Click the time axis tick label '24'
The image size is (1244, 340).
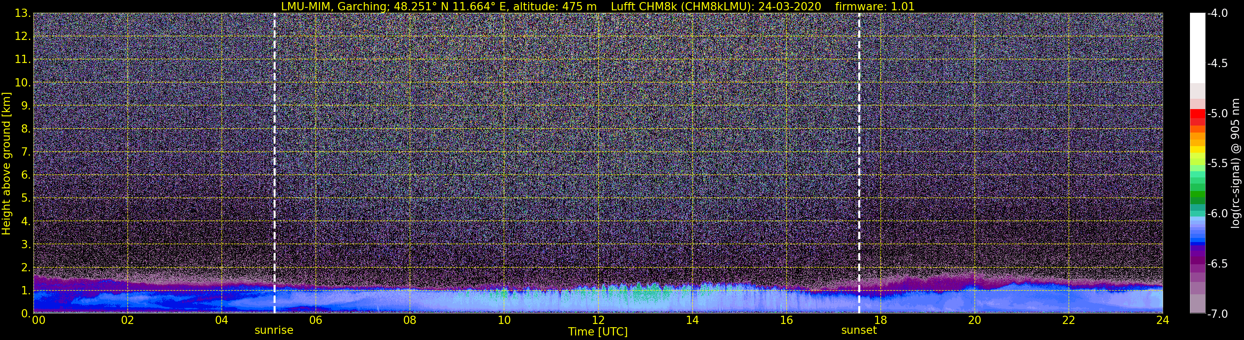tap(1162, 321)
